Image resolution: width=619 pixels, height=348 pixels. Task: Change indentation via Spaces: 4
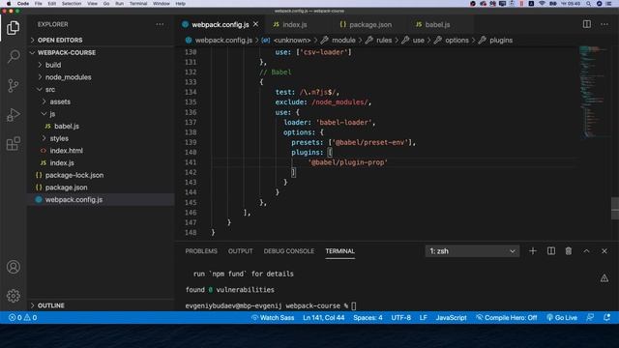tap(368, 318)
